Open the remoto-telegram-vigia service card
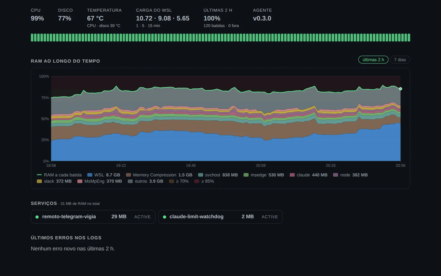 click(93, 217)
